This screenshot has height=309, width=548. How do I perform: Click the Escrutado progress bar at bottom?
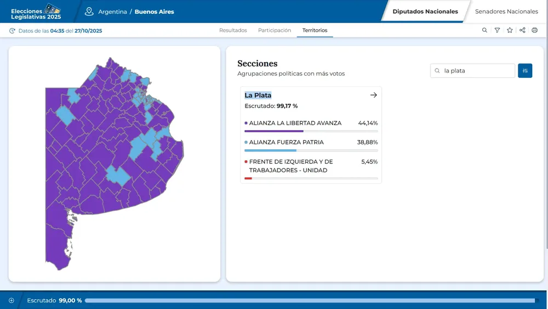click(x=310, y=300)
